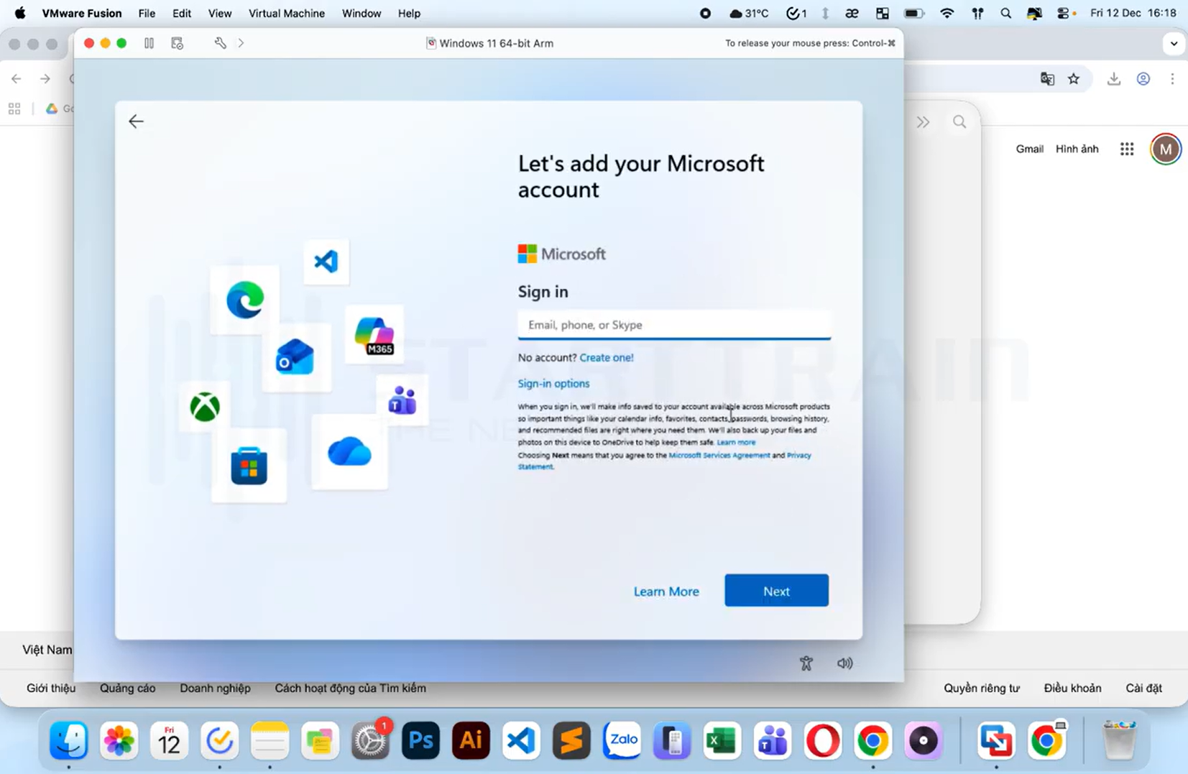Click the Create one! link
Viewport: 1188px width, 774px height.
pos(606,357)
